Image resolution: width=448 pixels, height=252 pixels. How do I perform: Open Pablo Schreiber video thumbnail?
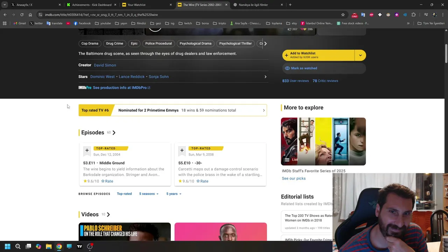125,232
